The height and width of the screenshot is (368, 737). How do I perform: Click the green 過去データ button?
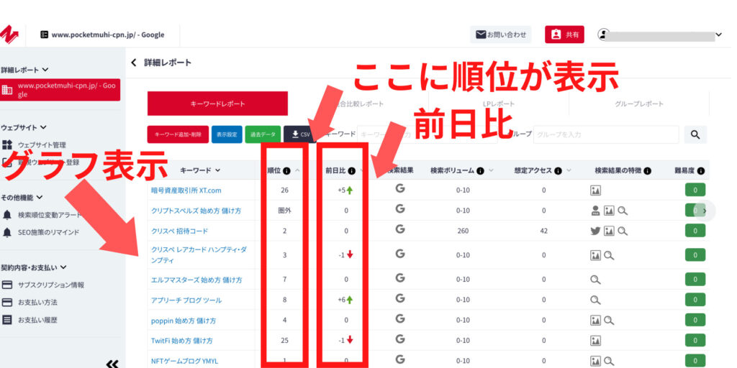tap(263, 134)
